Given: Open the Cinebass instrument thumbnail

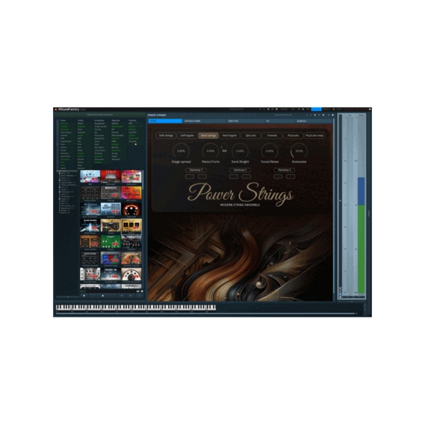Looking at the screenshot, I should 131,242.
